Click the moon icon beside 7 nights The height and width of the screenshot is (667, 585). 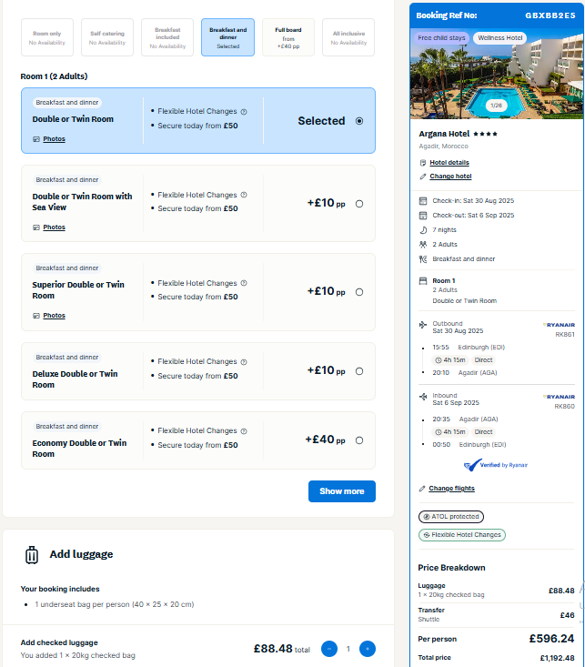click(423, 230)
